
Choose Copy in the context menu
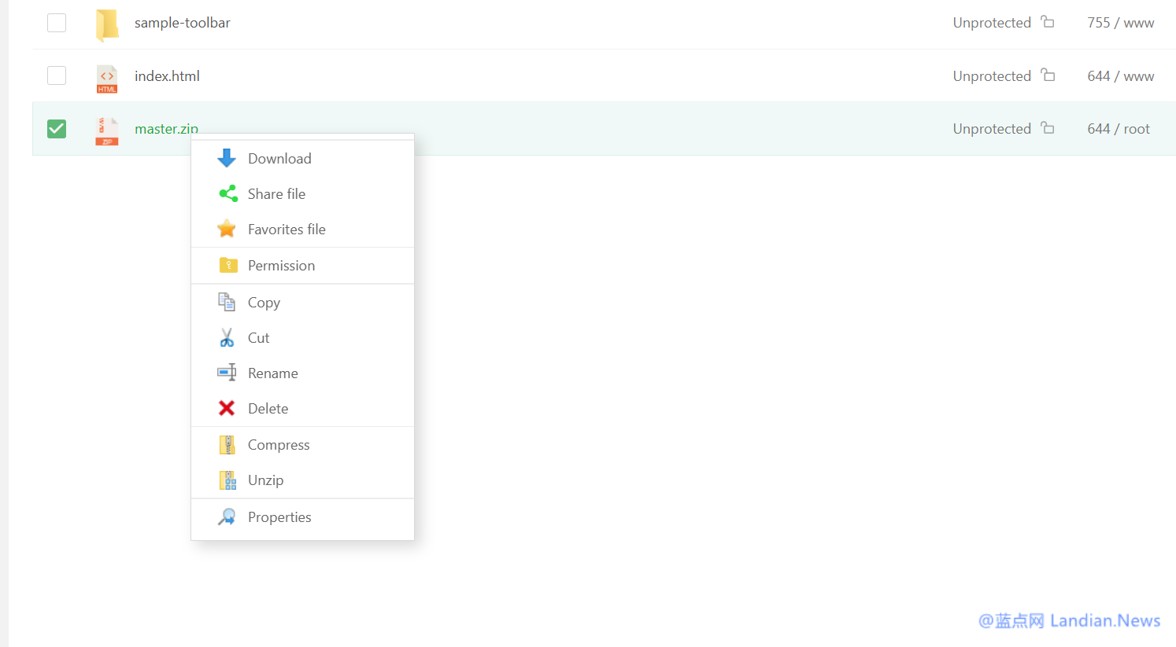[264, 303]
